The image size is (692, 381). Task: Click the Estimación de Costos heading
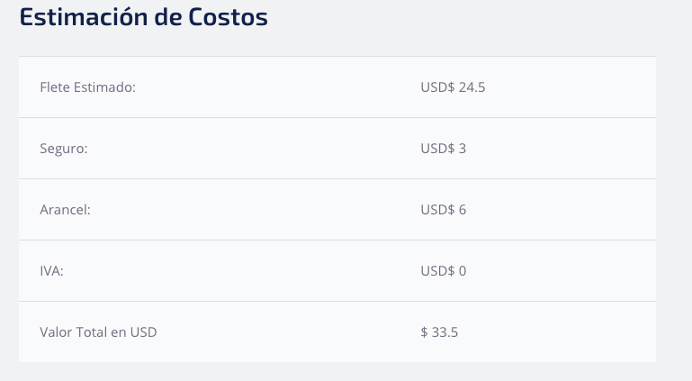point(143,17)
